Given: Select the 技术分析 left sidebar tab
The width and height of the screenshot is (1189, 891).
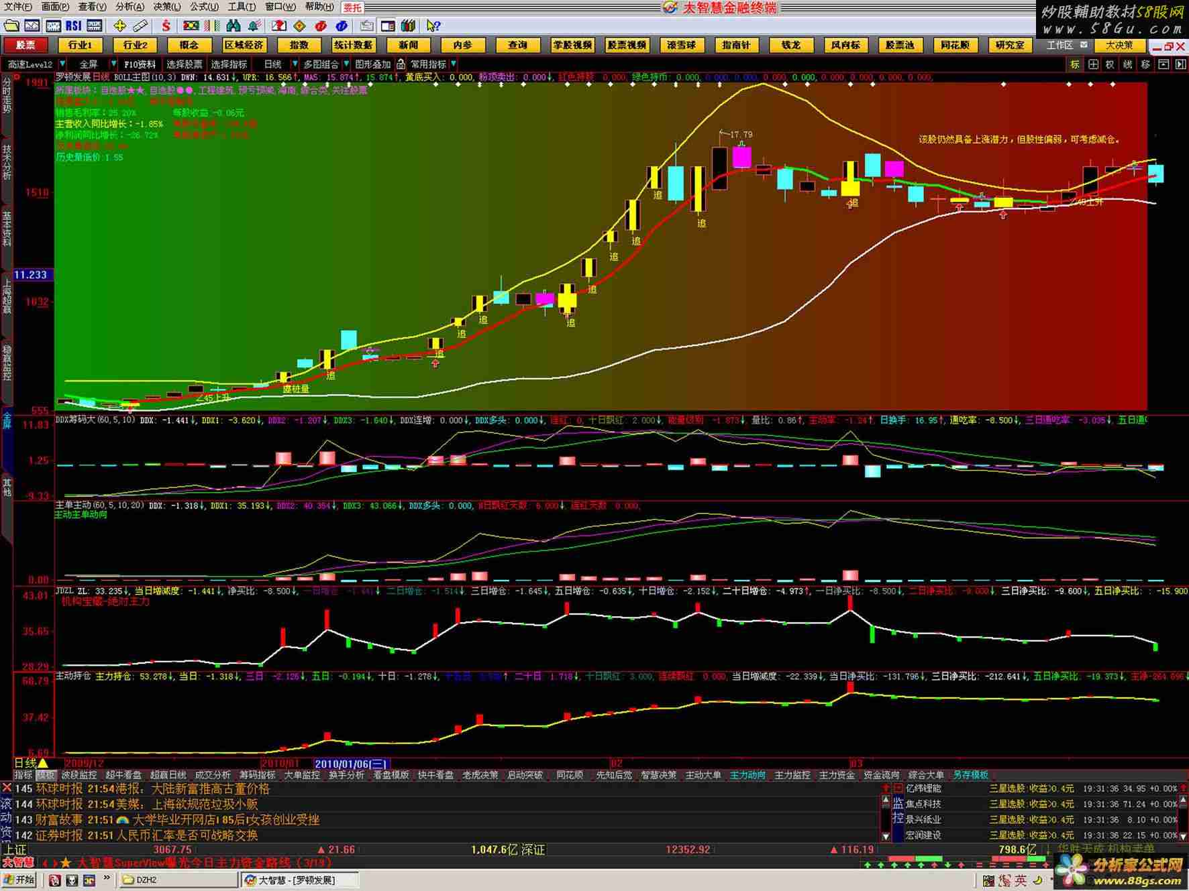Looking at the screenshot, I should [7, 162].
